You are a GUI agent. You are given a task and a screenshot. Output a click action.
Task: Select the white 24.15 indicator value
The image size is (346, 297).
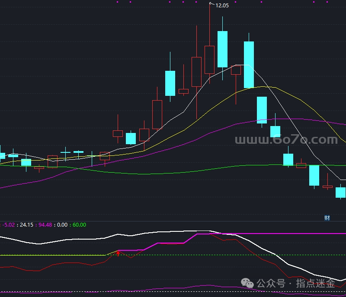click(26, 225)
